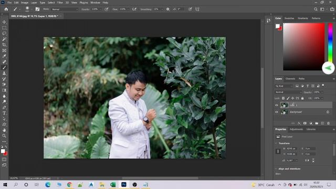The height and width of the screenshot is (189, 336).
Task: Open the Opacity slider arrow in options bar
Action: click(x=100, y=9)
